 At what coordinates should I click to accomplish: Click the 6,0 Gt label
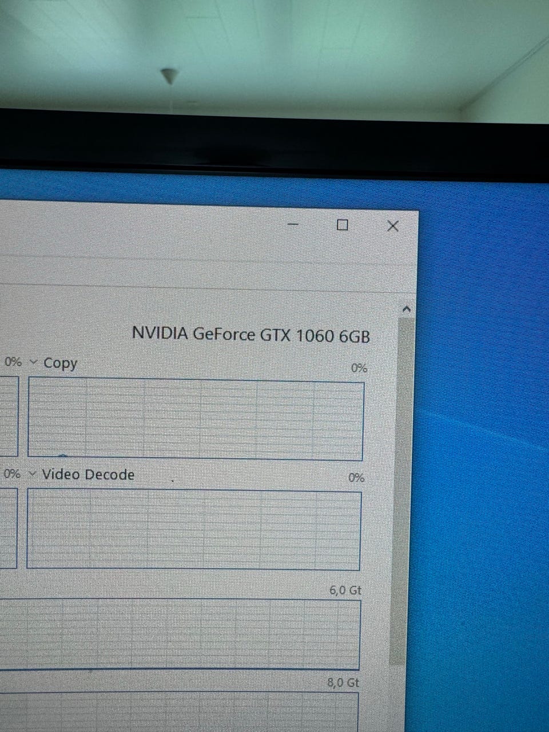coord(345,590)
